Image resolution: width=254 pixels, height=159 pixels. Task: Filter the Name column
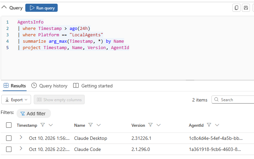coord(90,125)
